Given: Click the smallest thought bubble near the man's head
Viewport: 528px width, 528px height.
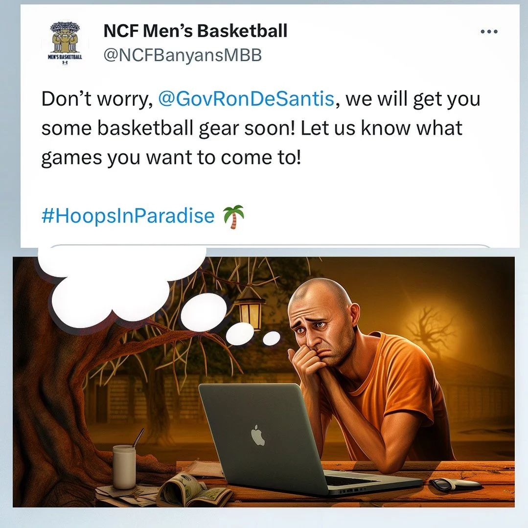Looking at the screenshot, I should pos(271,338).
